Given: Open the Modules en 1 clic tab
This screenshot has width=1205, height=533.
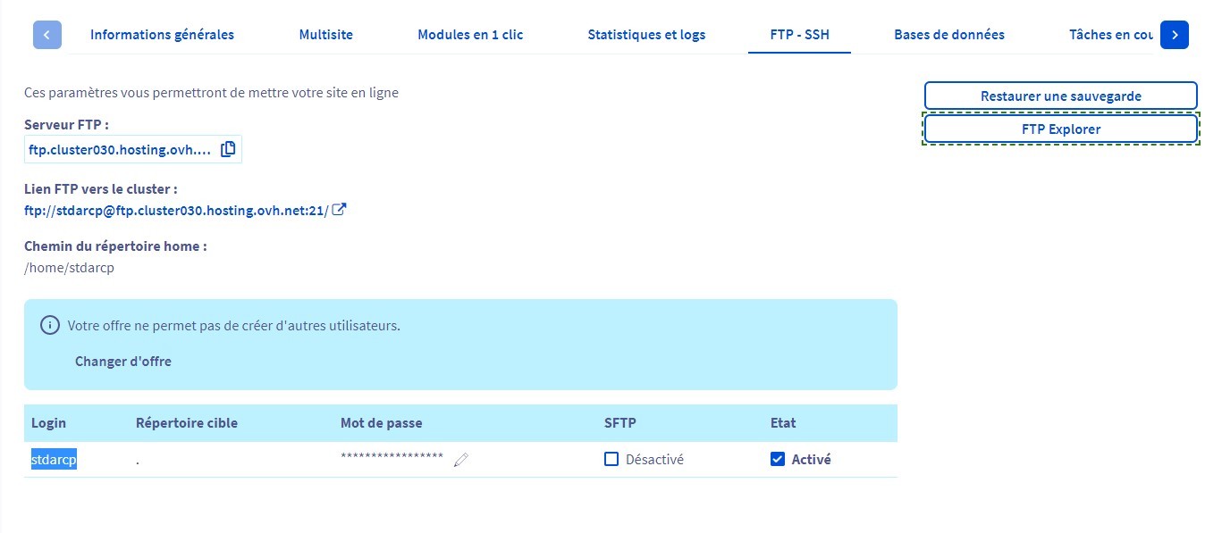Looking at the screenshot, I should [x=470, y=35].
